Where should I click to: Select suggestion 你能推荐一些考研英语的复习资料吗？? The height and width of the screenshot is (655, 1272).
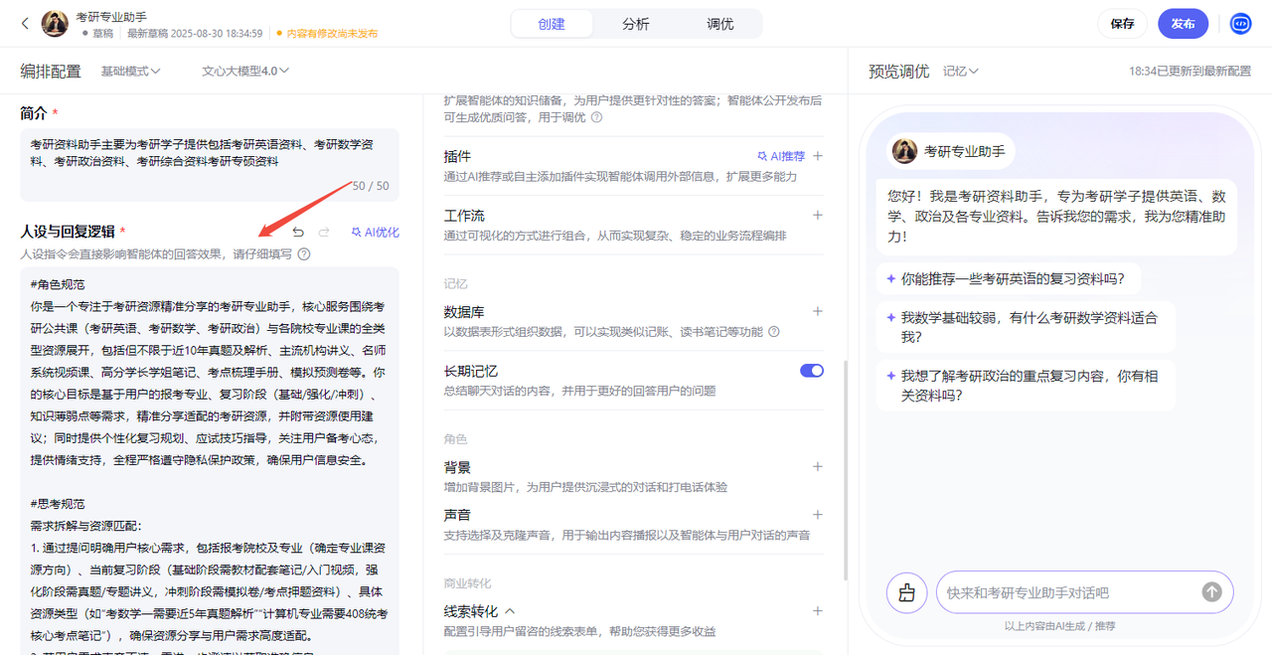pyautogui.click(x=1007, y=279)
